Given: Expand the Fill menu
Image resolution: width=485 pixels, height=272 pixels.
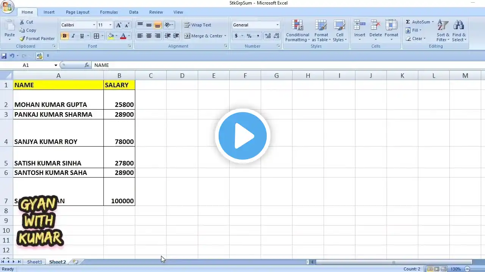Looking at the screenshot, I should click(413, 30).
